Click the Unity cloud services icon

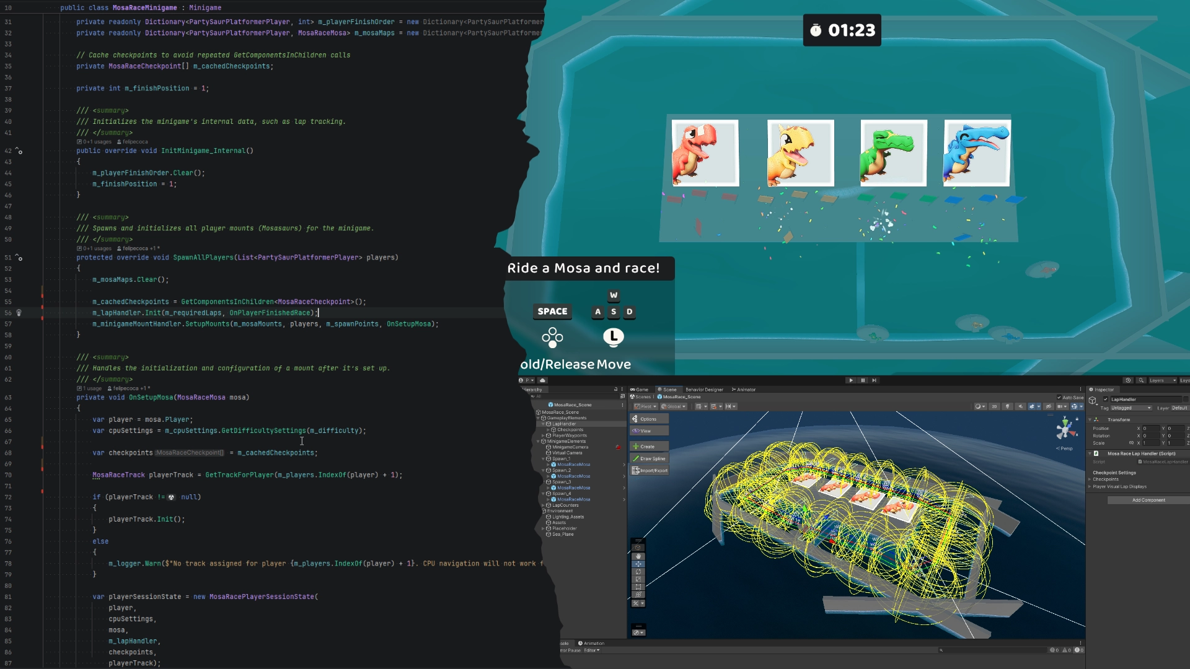pyautogui.click(x=542, y=380)
